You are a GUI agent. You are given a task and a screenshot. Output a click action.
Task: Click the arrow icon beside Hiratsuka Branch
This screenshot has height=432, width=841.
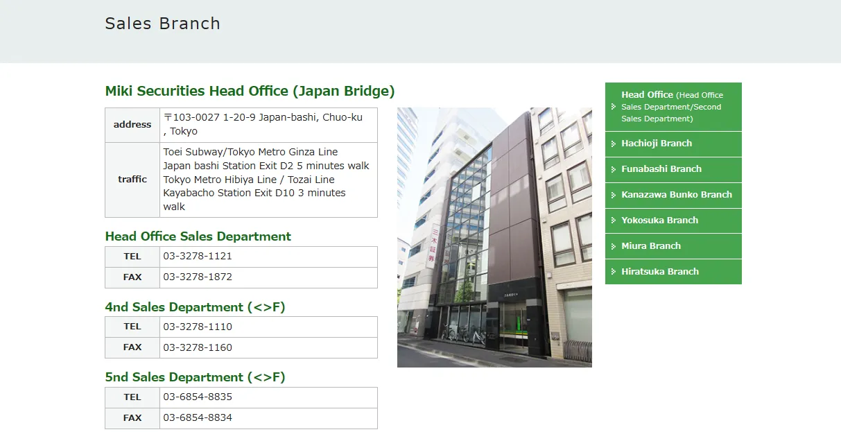point(614,272)
